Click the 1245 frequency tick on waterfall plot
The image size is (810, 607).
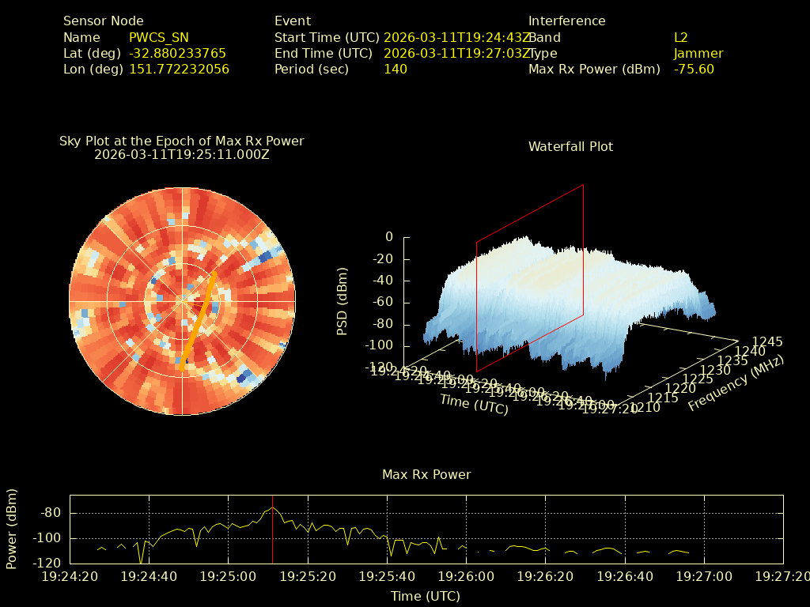tap(767, 341)
